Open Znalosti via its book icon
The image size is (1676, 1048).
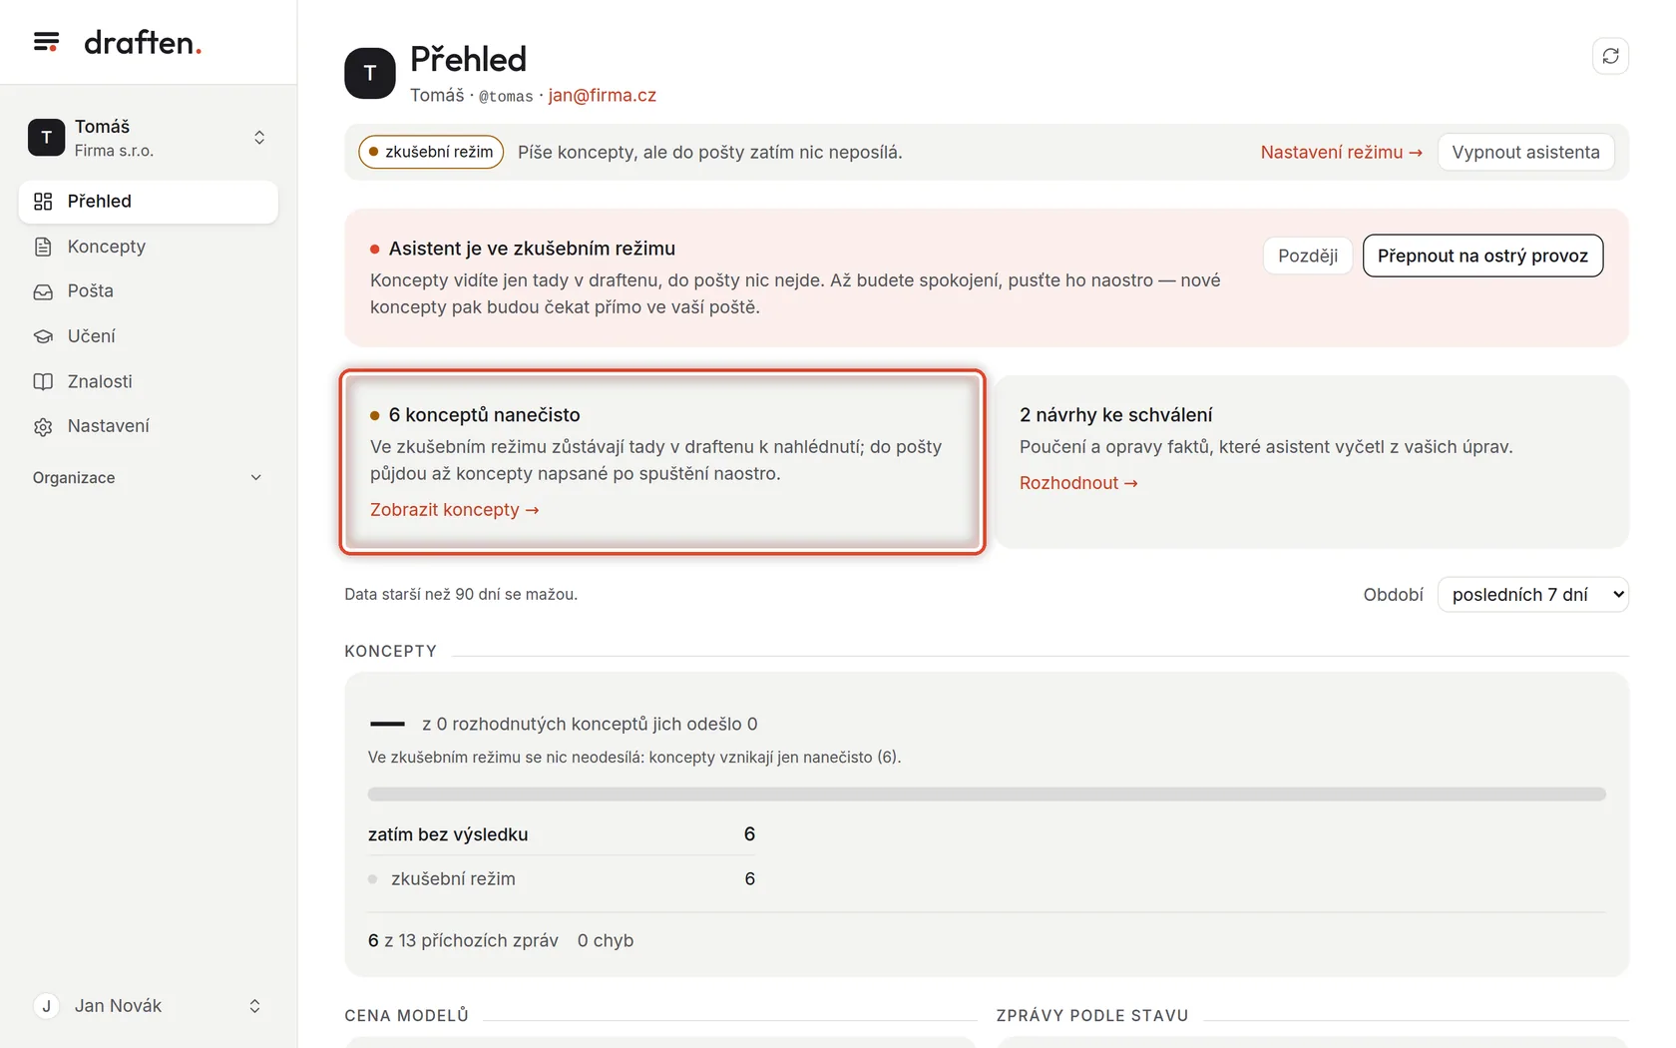[43, 381]
